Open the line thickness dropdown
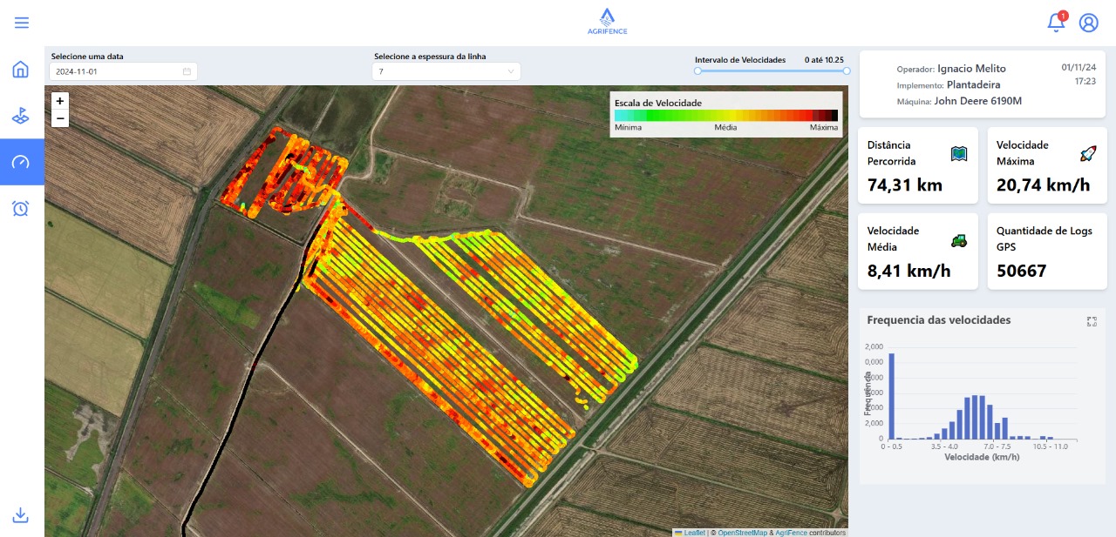This screenshot has height=537, width=1116. click(x=446, y=71)
